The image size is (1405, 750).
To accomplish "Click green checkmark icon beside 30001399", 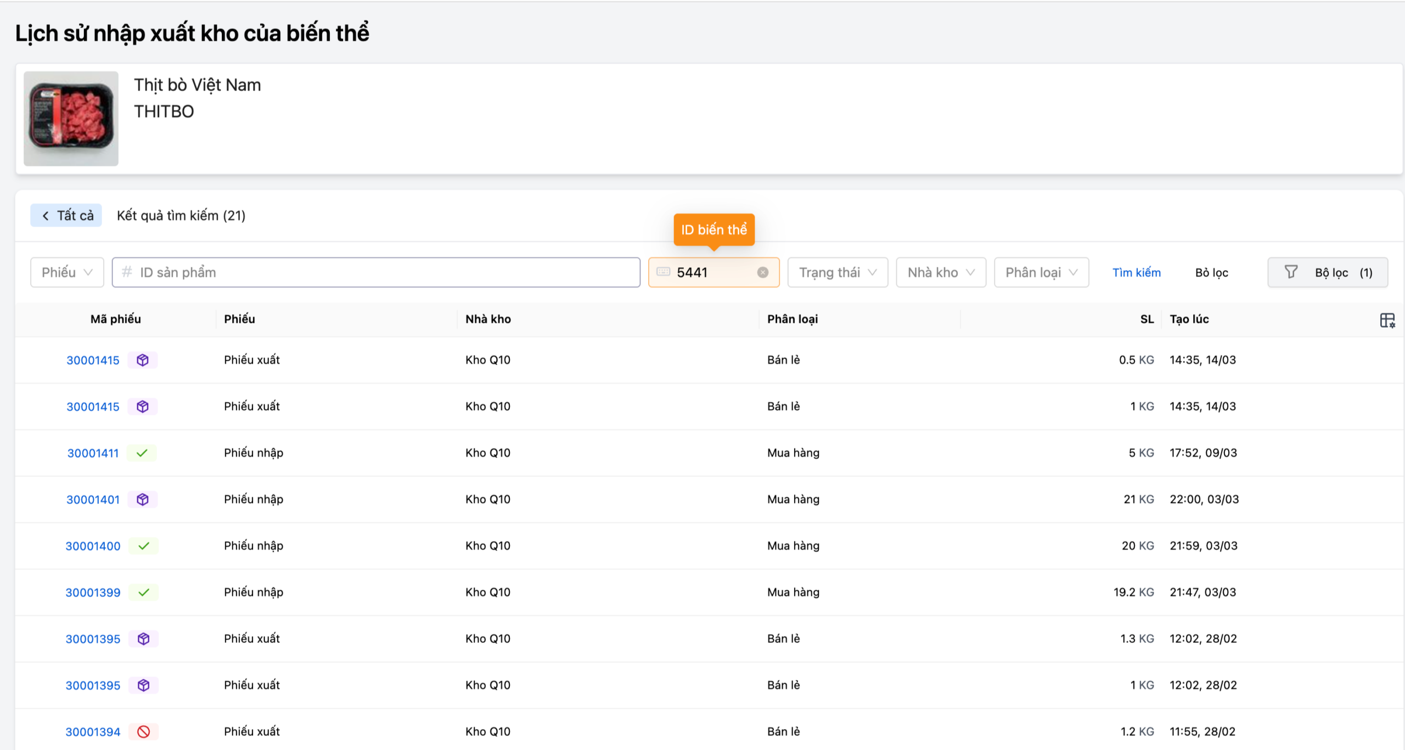I will coord(143,592).
